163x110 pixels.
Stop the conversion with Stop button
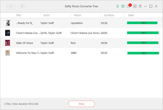tap(81, 104)
